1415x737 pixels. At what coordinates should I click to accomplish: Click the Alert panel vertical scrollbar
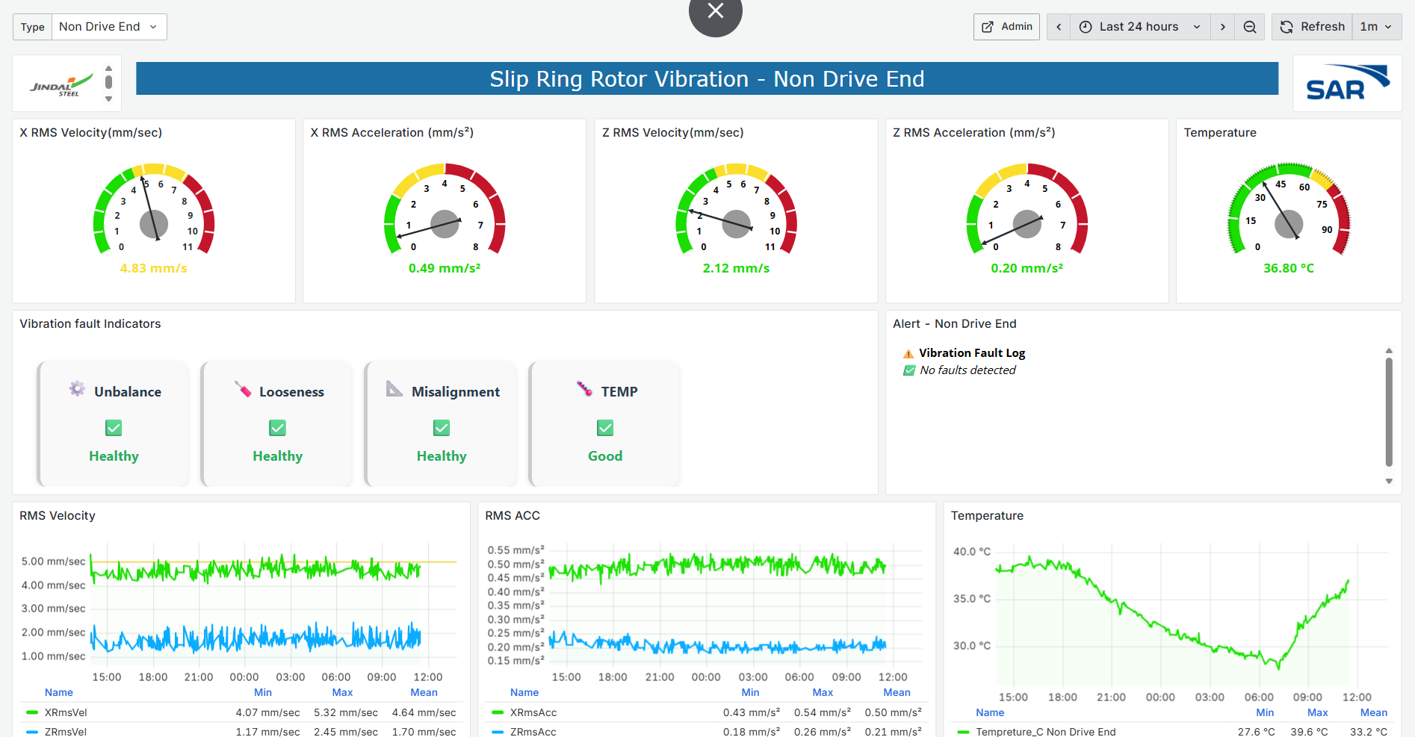click(1389, 411)
